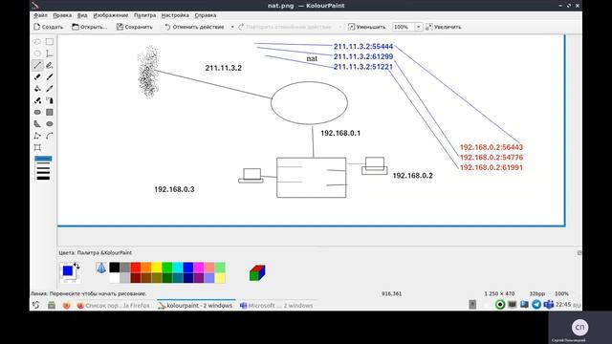612x344 pixels.
Task: Select the free-form selection tool
Action: (37, 42)
